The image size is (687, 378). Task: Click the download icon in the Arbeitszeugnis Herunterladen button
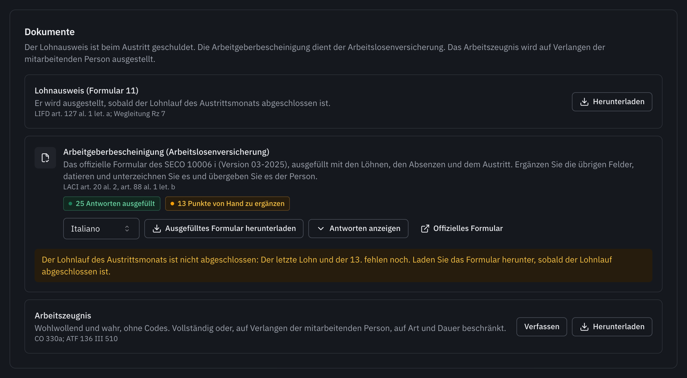584,327
